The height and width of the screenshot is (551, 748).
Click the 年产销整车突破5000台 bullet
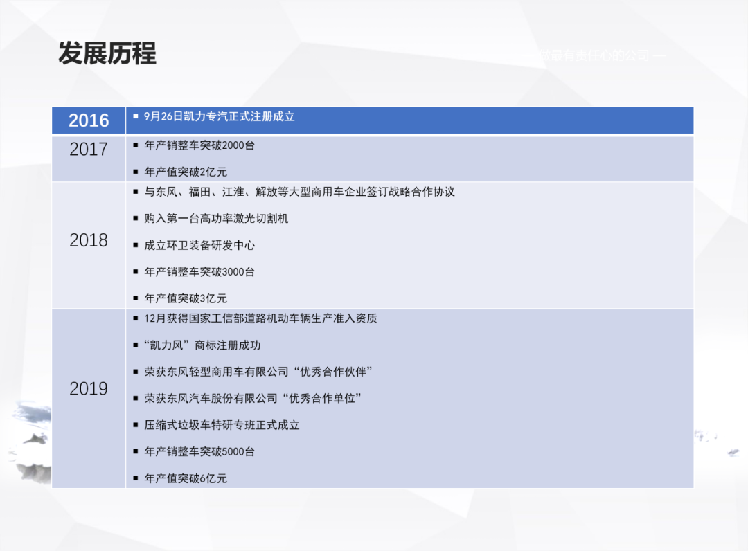click(199, 451)
